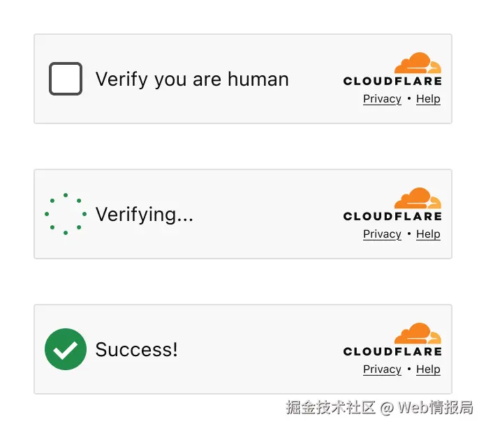Open the Privacy link in the Verifying widget

[382, 234]
